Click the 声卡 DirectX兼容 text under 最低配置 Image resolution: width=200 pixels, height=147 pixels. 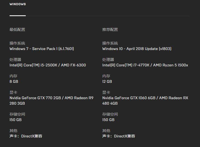[x=26, y=136]
